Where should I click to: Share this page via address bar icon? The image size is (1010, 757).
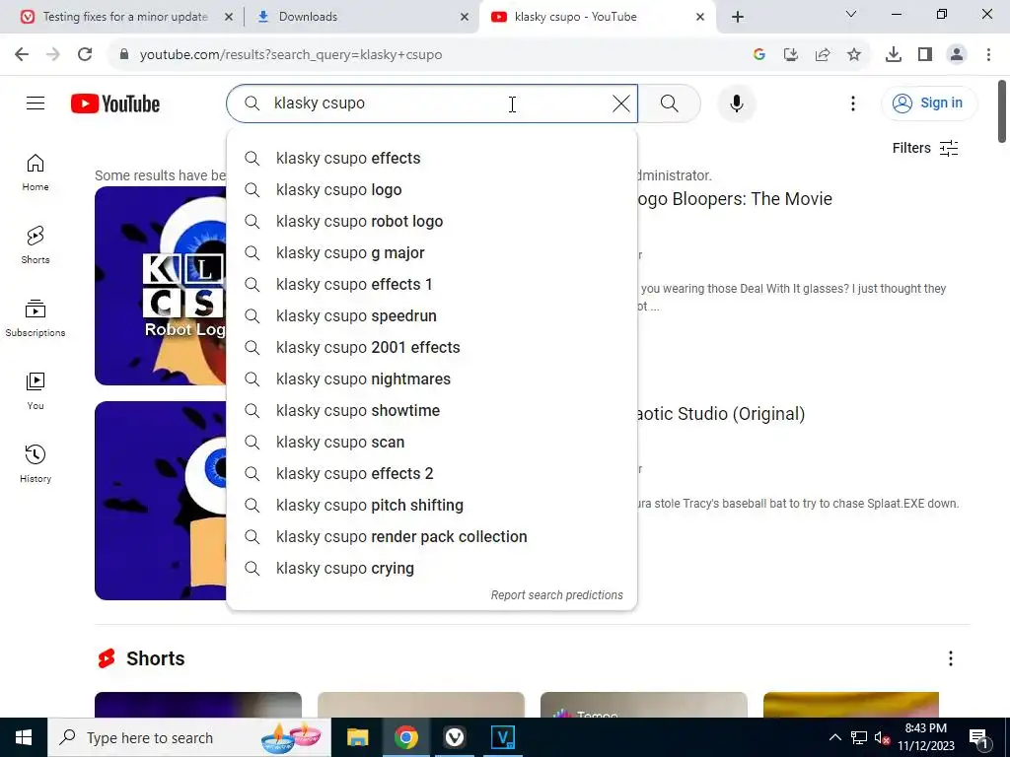tap(822, 55)
